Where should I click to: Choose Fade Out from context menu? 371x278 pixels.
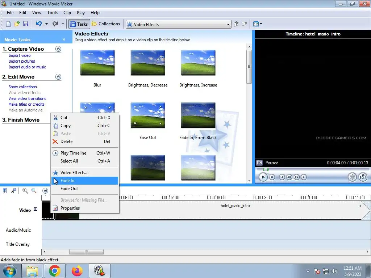coord(85,188)
